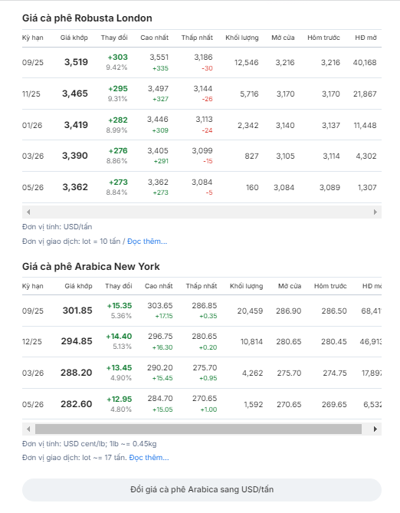Select Robusta price 3,390
This screenshot has width=400, height=513.
pyautogui.click(x=75, y=156)
